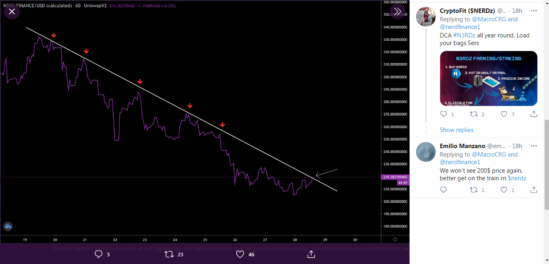549x264 pixels.
Task: Open the @nerdfinance1 mention in CryptoFit's reply
Action: (460, 27)
